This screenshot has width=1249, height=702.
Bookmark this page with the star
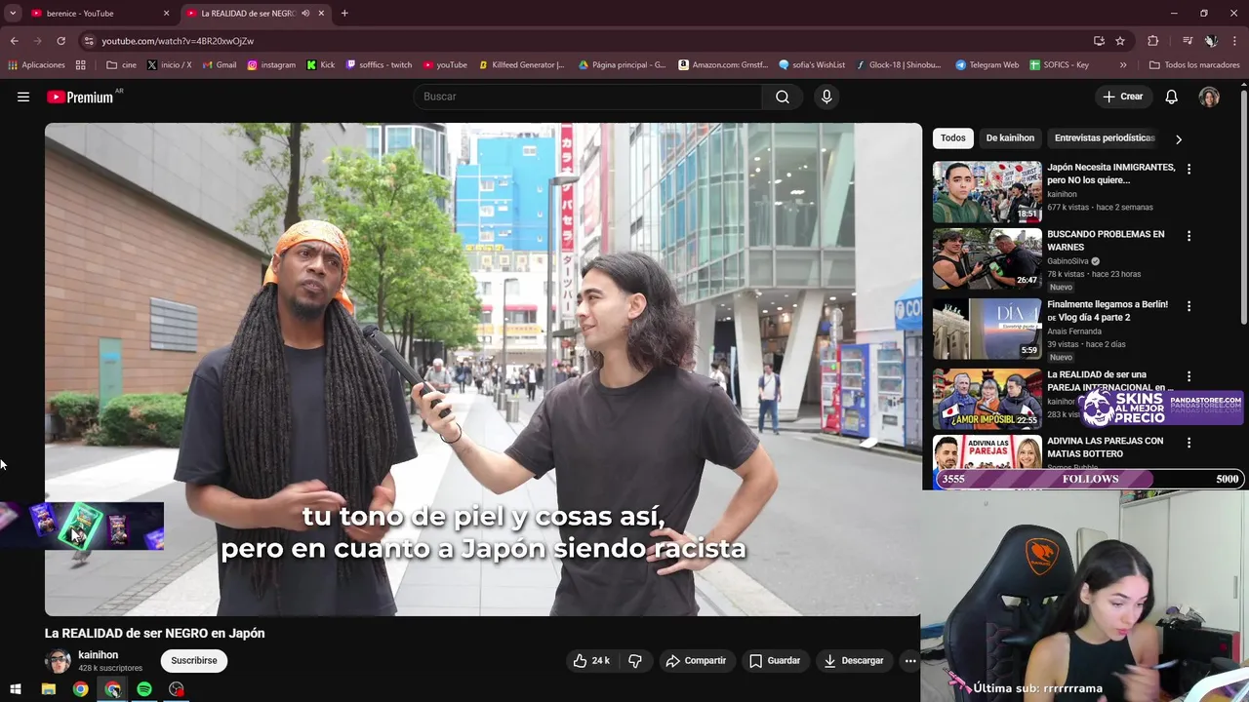1120,41
